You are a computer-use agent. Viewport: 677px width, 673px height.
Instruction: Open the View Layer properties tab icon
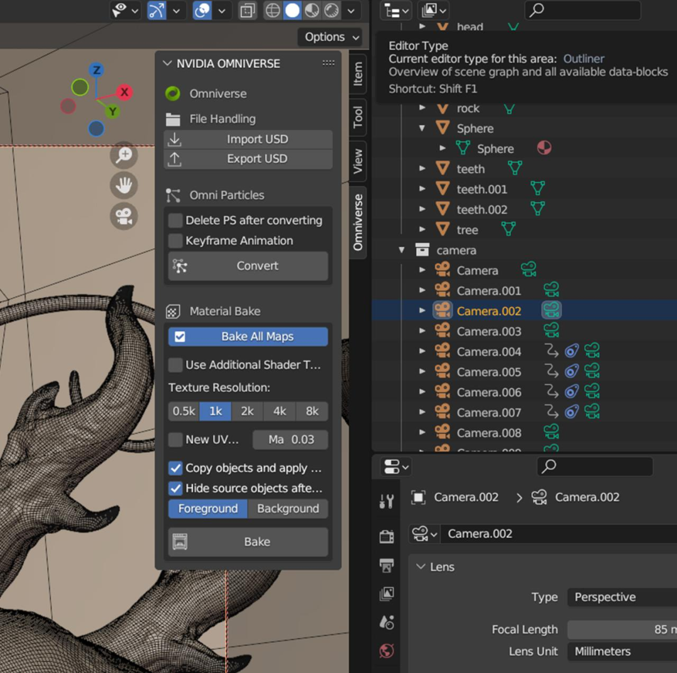coord(386,594)
